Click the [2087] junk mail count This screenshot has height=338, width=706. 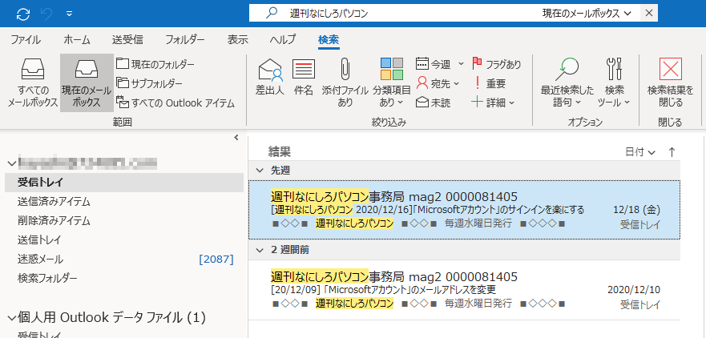216,260
